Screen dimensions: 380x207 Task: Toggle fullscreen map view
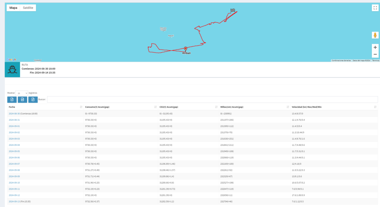pyautogui.click(x=375, y=8)
